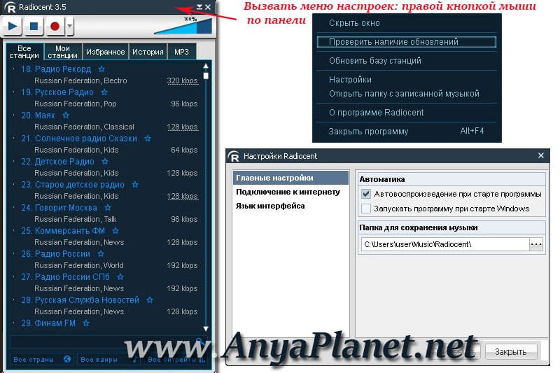Choose Открыть папку с записанной музыкой
The width and height of the screenshot is (560, 373).
click(x=407, y=94)
